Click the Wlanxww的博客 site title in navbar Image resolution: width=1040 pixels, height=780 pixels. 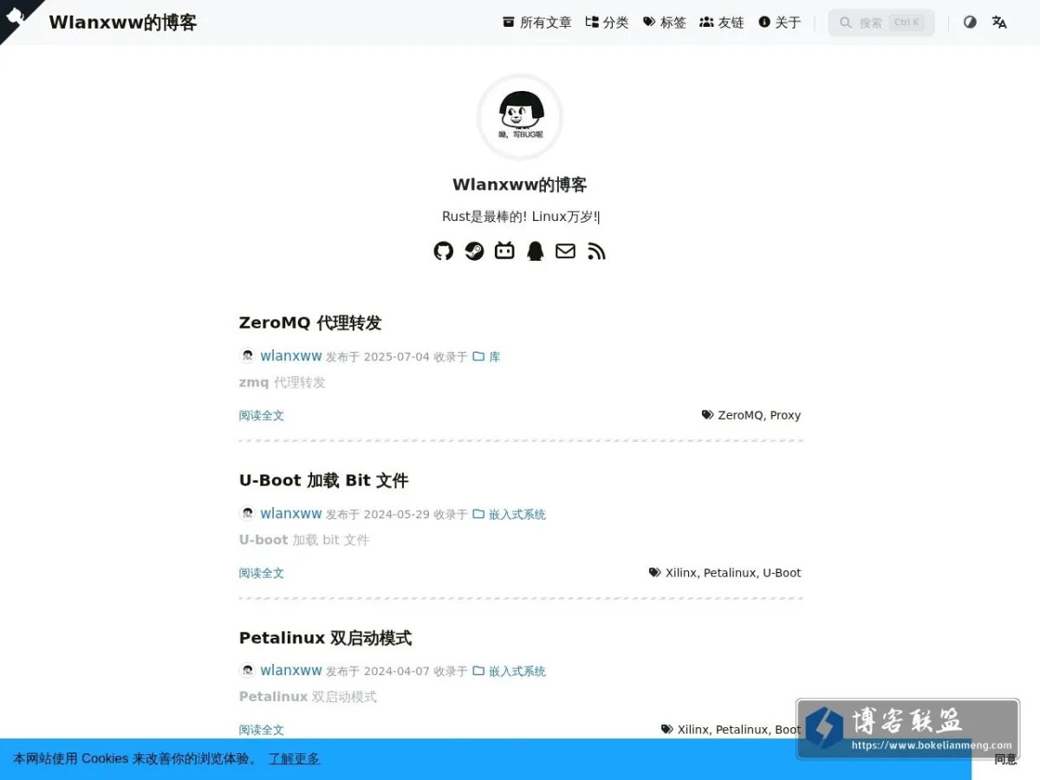pos(123,23)
